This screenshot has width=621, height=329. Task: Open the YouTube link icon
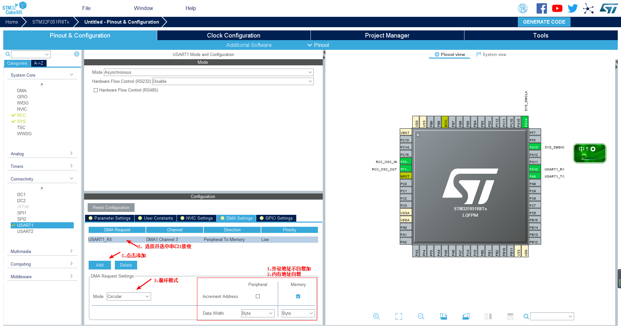click(557, 8)
